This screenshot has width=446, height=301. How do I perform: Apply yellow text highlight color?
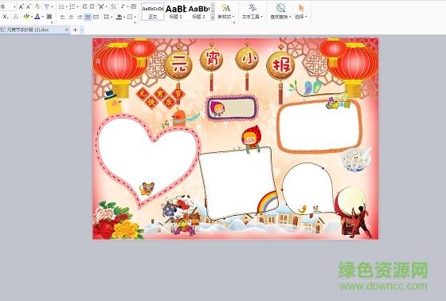(26, 17)
